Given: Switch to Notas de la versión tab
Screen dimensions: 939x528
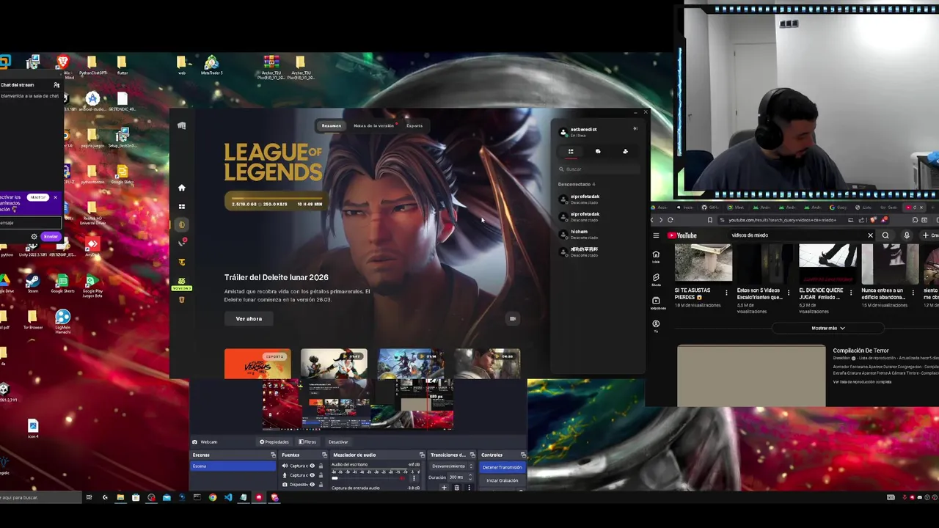Looking at the screenshot, I should [374, 125].
